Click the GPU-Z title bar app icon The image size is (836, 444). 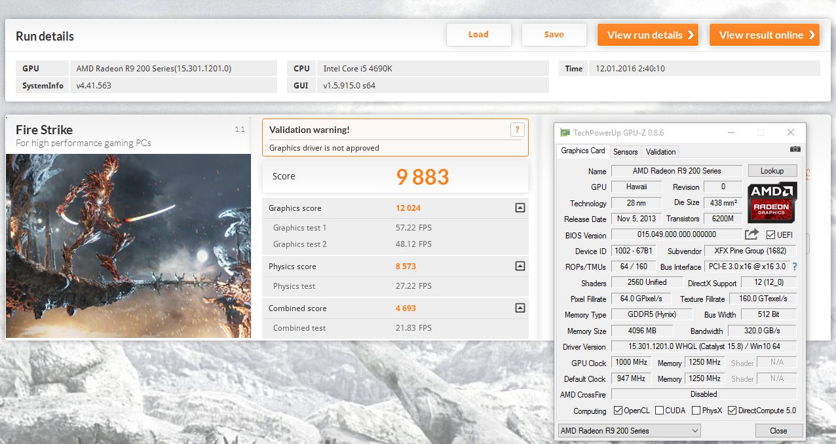click(565, 132)
